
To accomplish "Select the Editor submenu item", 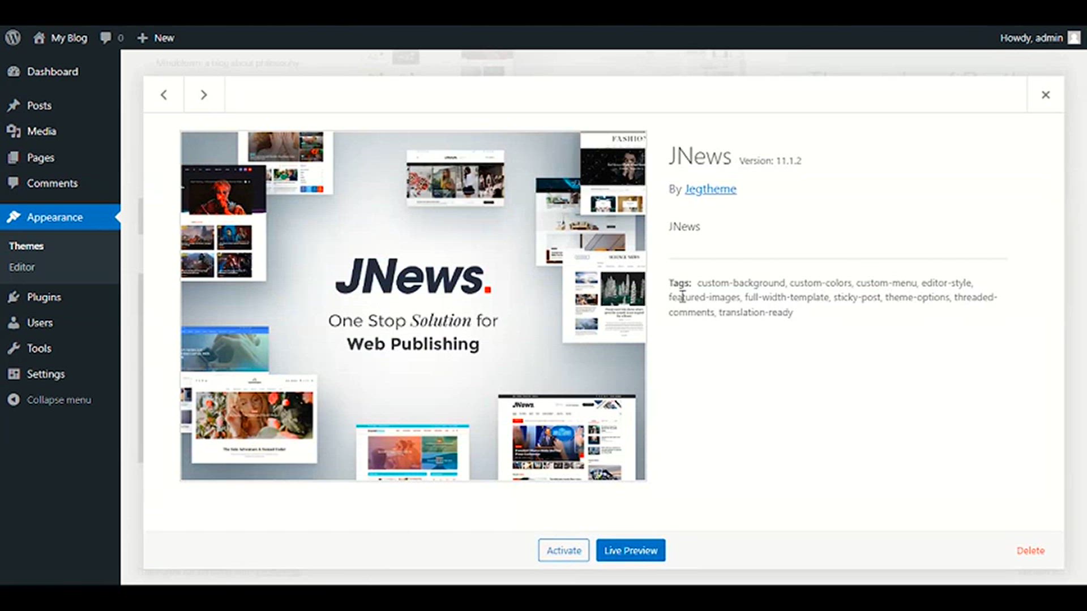I will click(x=22, y=266).
